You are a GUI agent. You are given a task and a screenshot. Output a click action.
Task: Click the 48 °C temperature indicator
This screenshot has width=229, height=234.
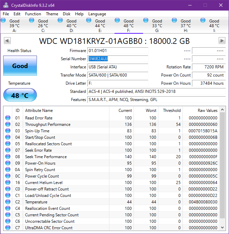20,95
